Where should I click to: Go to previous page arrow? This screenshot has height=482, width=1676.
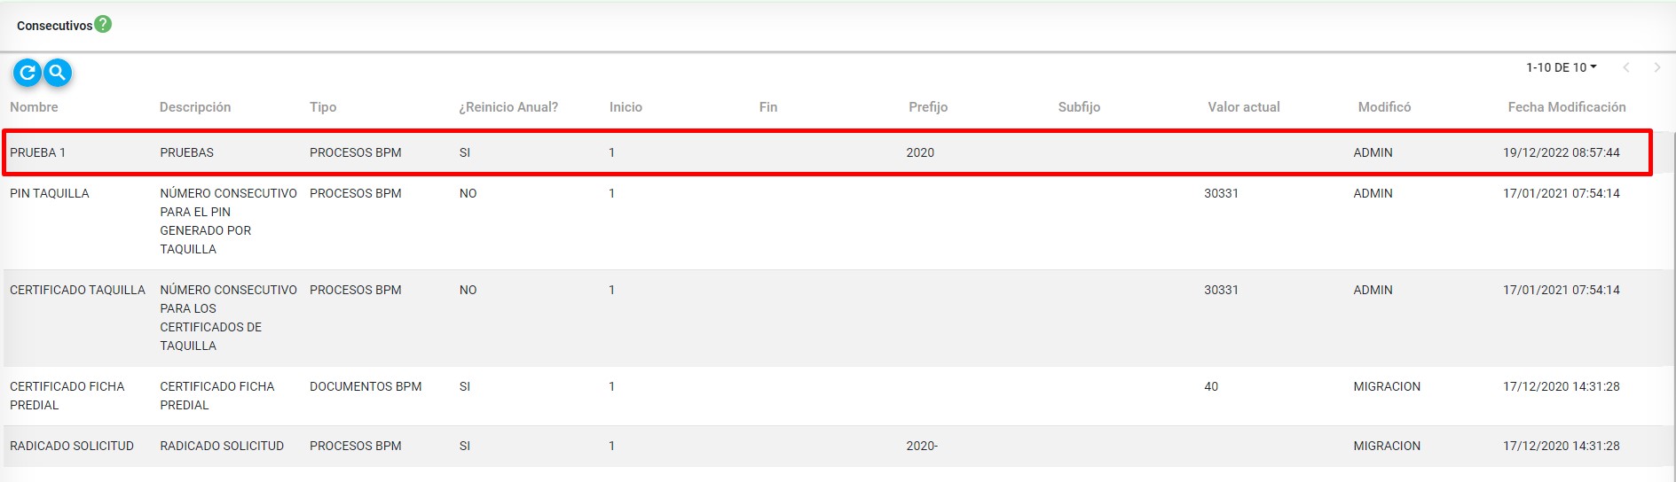1626,67
